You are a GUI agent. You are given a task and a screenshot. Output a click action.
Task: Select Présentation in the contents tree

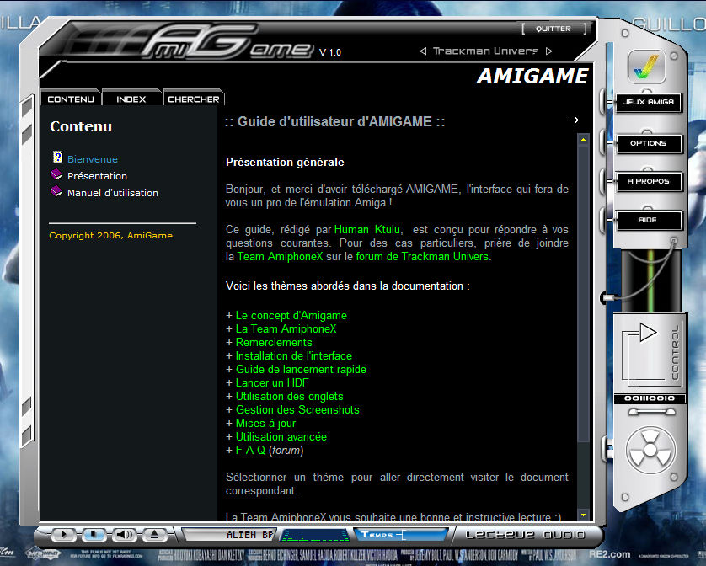pos(97,176)
